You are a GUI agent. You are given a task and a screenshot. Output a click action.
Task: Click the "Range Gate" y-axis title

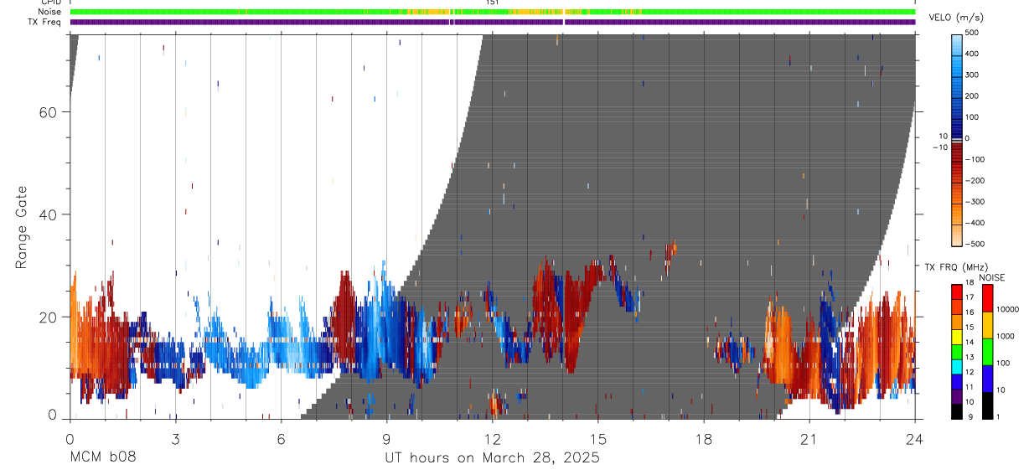pos(23,227)
